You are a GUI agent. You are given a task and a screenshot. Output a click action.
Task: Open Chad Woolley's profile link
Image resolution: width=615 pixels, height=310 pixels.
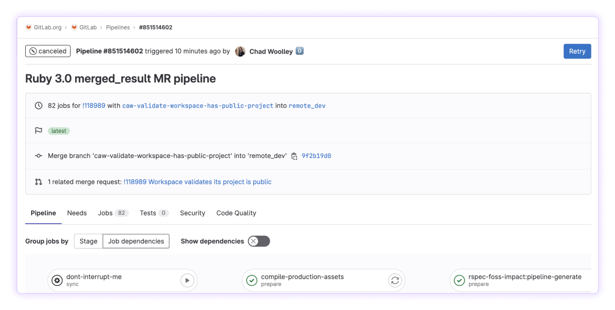(x=271, y=51)
